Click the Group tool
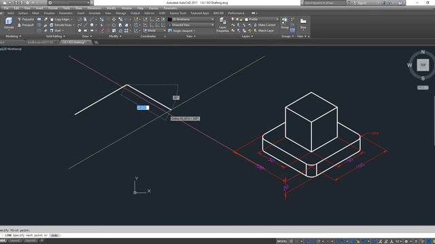This screenshot has width=435, height=244. pyautogui.click(x=285, y=23)
